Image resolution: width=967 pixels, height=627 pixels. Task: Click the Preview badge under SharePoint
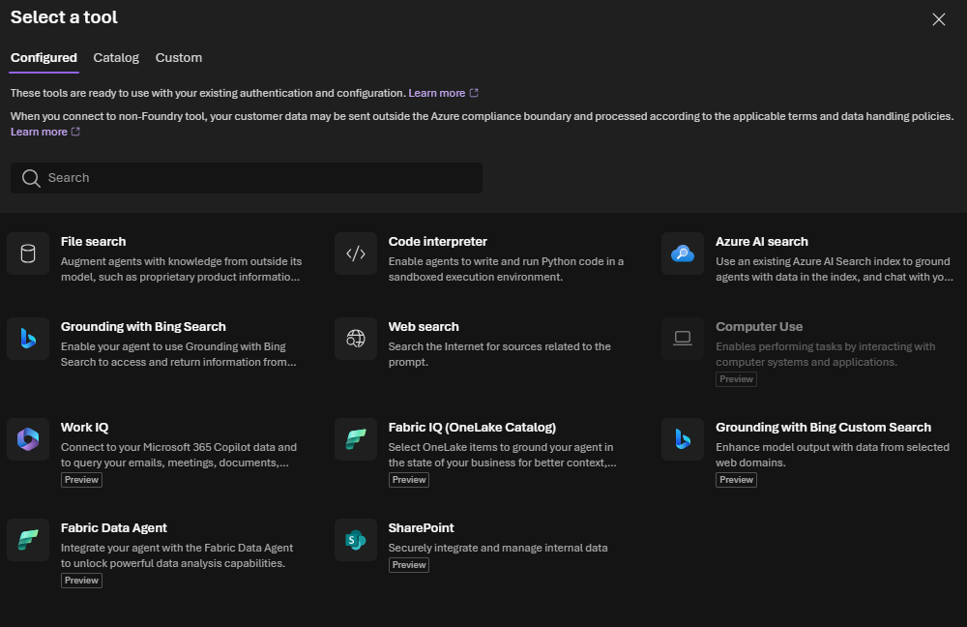point(409,565)
